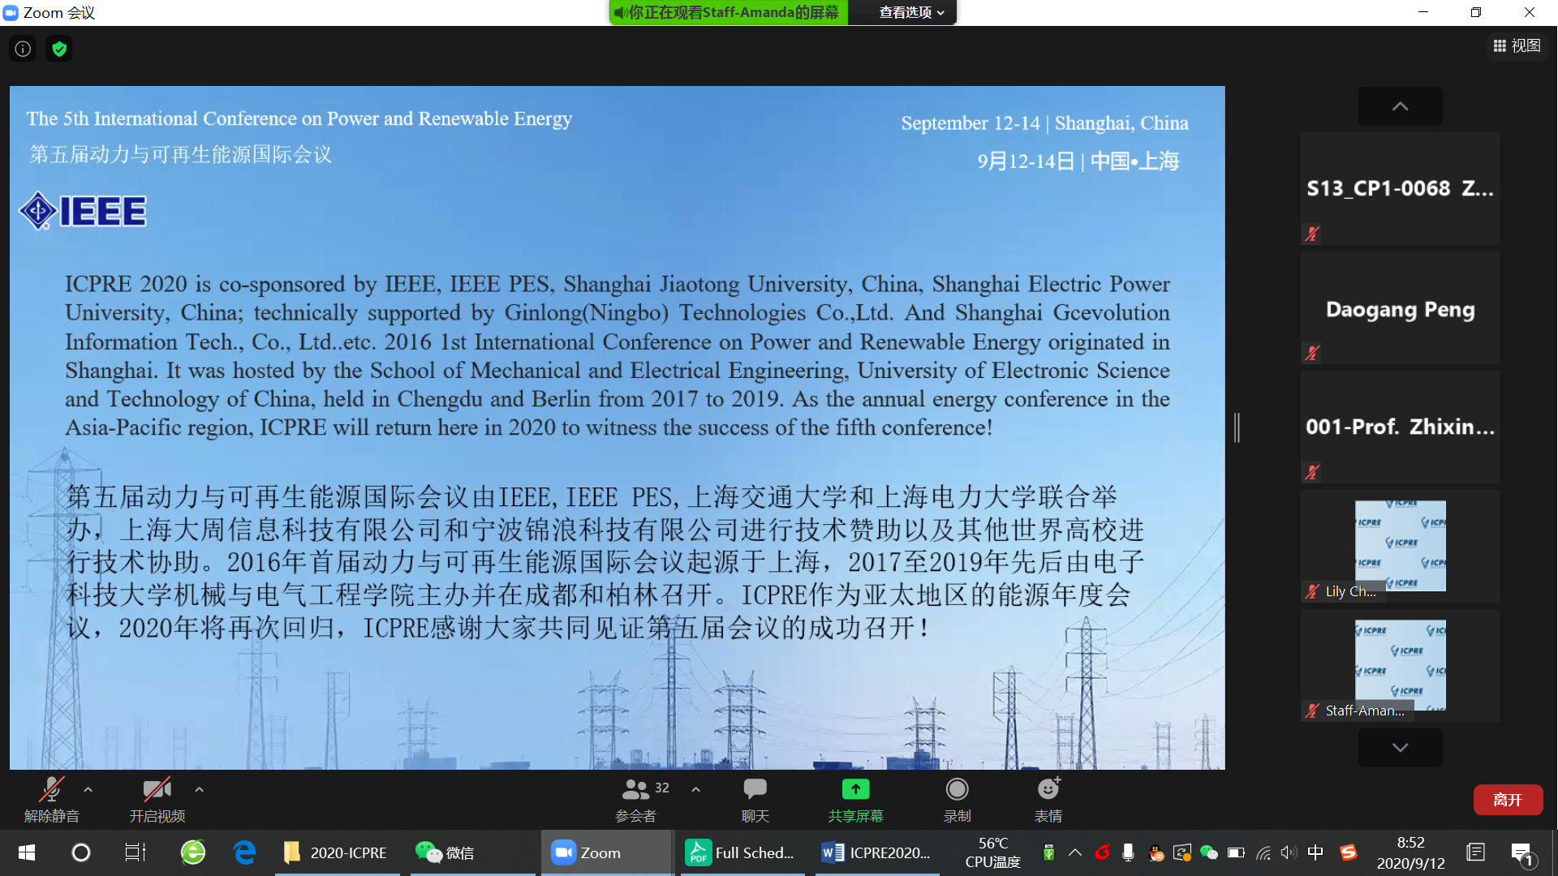
Task: Click Sogou input S tray icon
Action: tap(1349, 852)
